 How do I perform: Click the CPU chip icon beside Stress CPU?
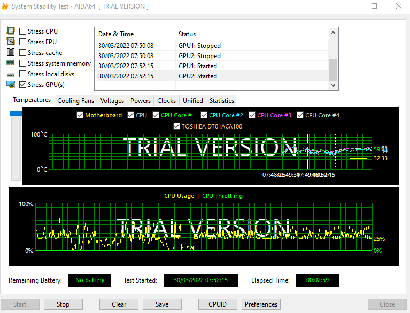(11, 30)
